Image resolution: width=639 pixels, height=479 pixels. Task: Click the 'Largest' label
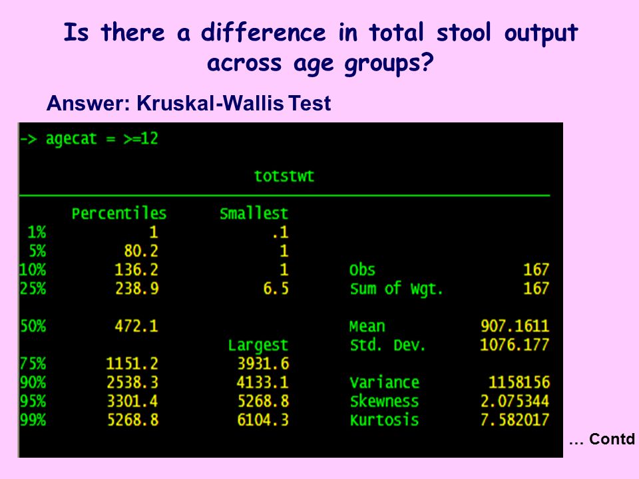click(x=258, y=345)
